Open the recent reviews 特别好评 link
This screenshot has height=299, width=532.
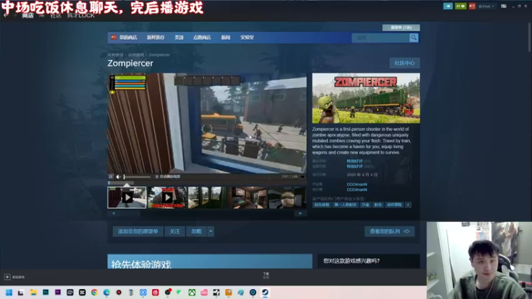click(354, 161)
